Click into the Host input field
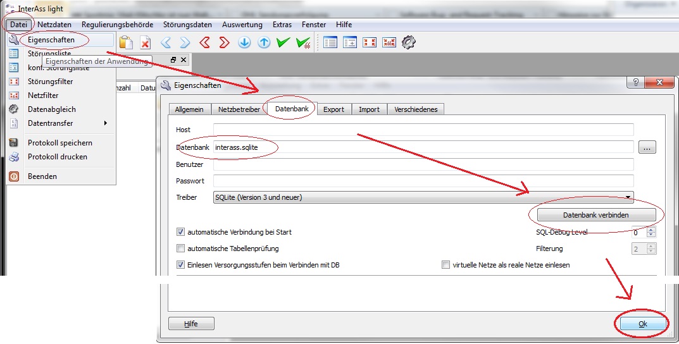The width and height of the screenshot is (679, 344). coord(423,130)
